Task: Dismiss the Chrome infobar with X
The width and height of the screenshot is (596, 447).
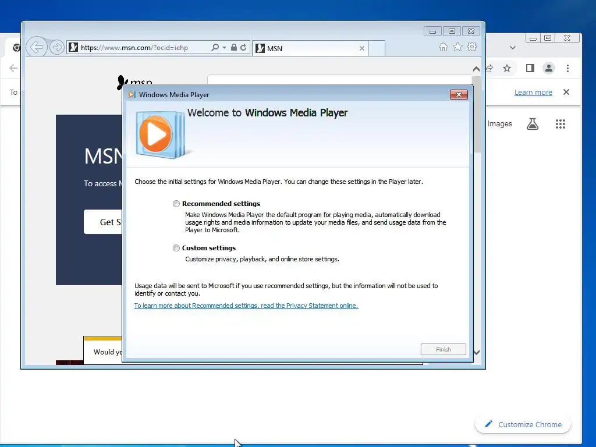Action: [x=566, y=92]
